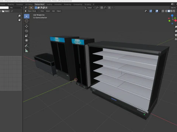Toggle camera view icon in viewport
This screenshot has height=132, width=177.
(x=176, y=35)
